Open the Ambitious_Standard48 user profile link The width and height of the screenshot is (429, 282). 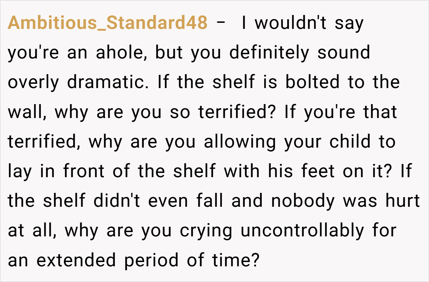coord(107,23)
